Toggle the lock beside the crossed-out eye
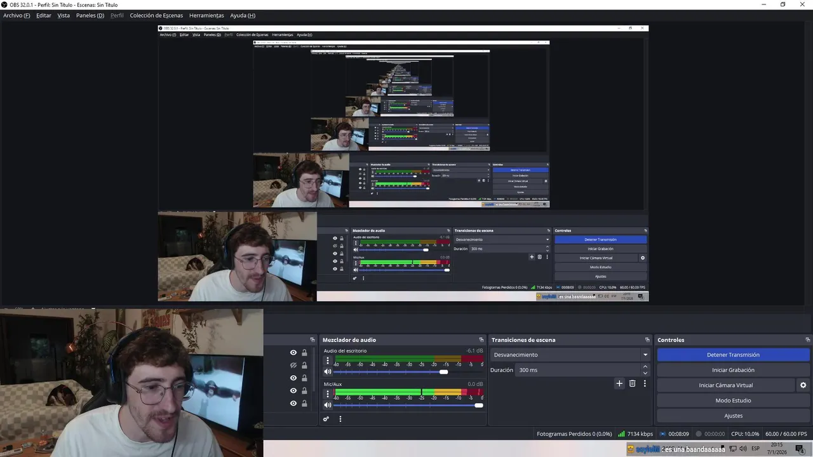 (x=304, y=366)
